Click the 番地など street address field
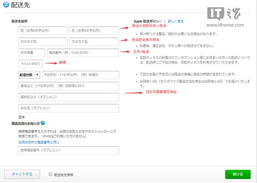Viewport: 257px width, 183px height. pos(68,86)
